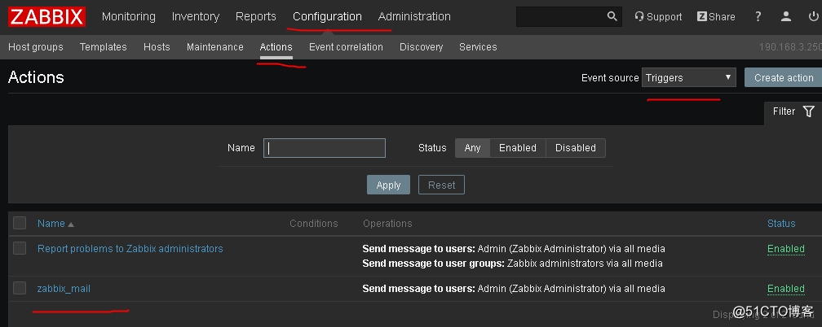
Task: Click the Actions page heading
Action: click(x=36, y=77)
